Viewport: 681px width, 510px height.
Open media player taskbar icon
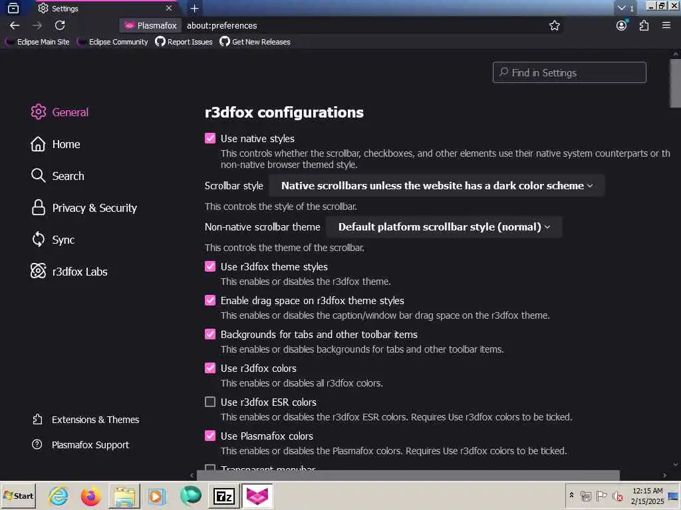pos(157,495)
